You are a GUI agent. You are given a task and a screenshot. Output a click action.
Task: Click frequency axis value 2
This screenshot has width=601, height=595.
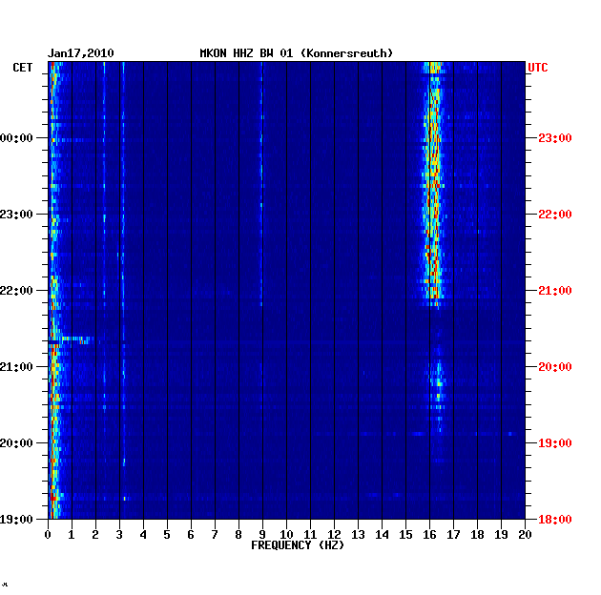pos(95,535)
